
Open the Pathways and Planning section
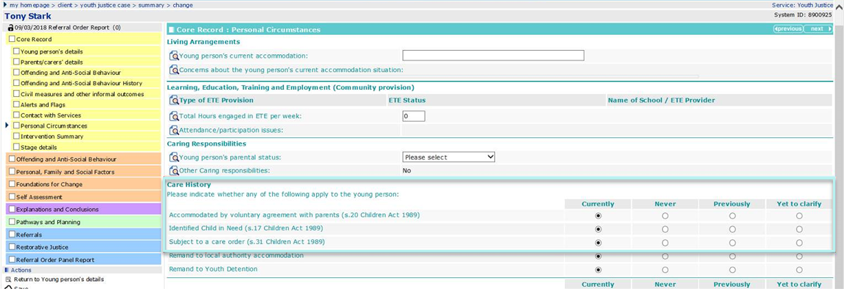tap(48, 222)
